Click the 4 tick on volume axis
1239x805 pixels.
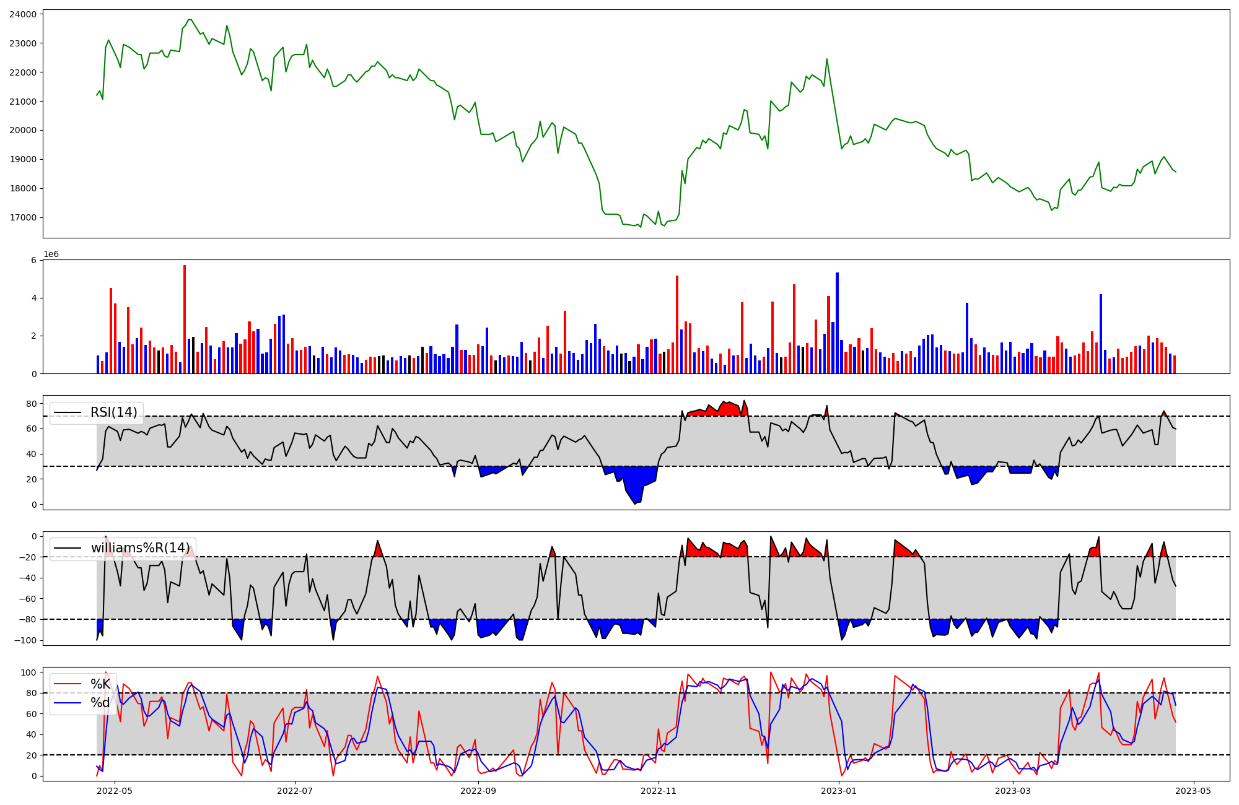(34, 298)
